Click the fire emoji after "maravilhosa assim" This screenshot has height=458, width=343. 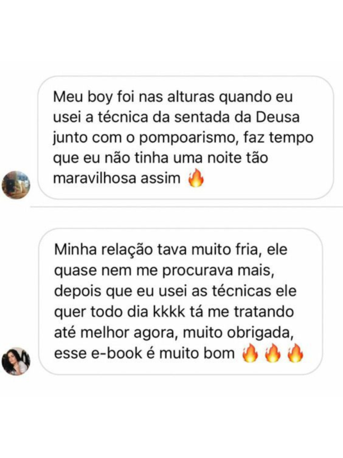pyautogui.click(x=196, y=178)
